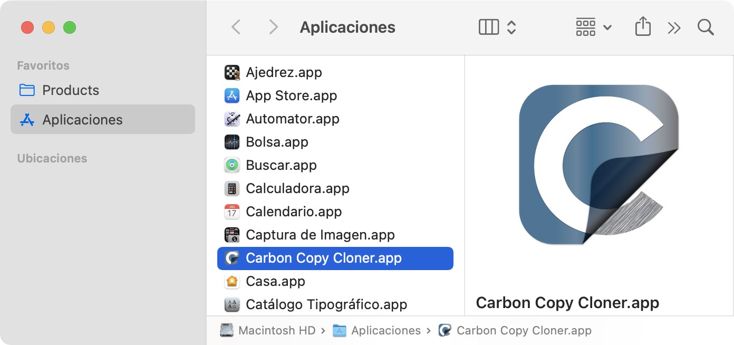Select the Ajedrez.app file name

(284, 72)
